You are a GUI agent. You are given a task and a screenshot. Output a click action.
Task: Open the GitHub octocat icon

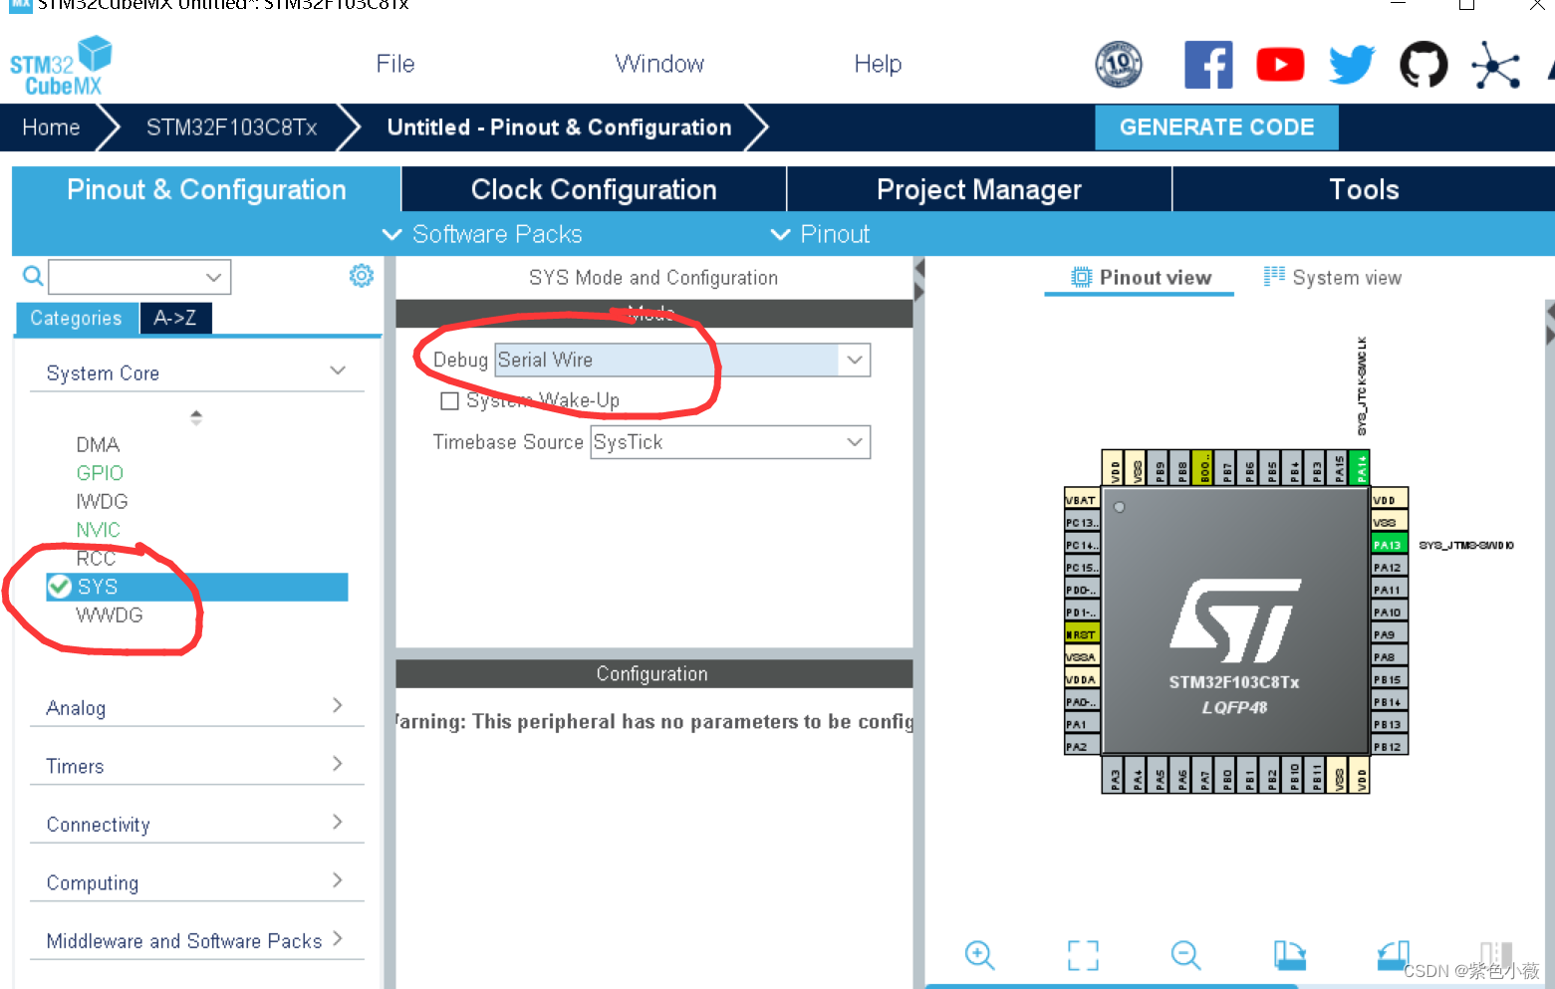[x=1424, y=65]
